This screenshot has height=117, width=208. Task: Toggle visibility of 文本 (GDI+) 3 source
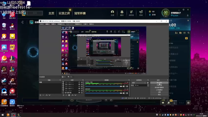click(79, 86)
